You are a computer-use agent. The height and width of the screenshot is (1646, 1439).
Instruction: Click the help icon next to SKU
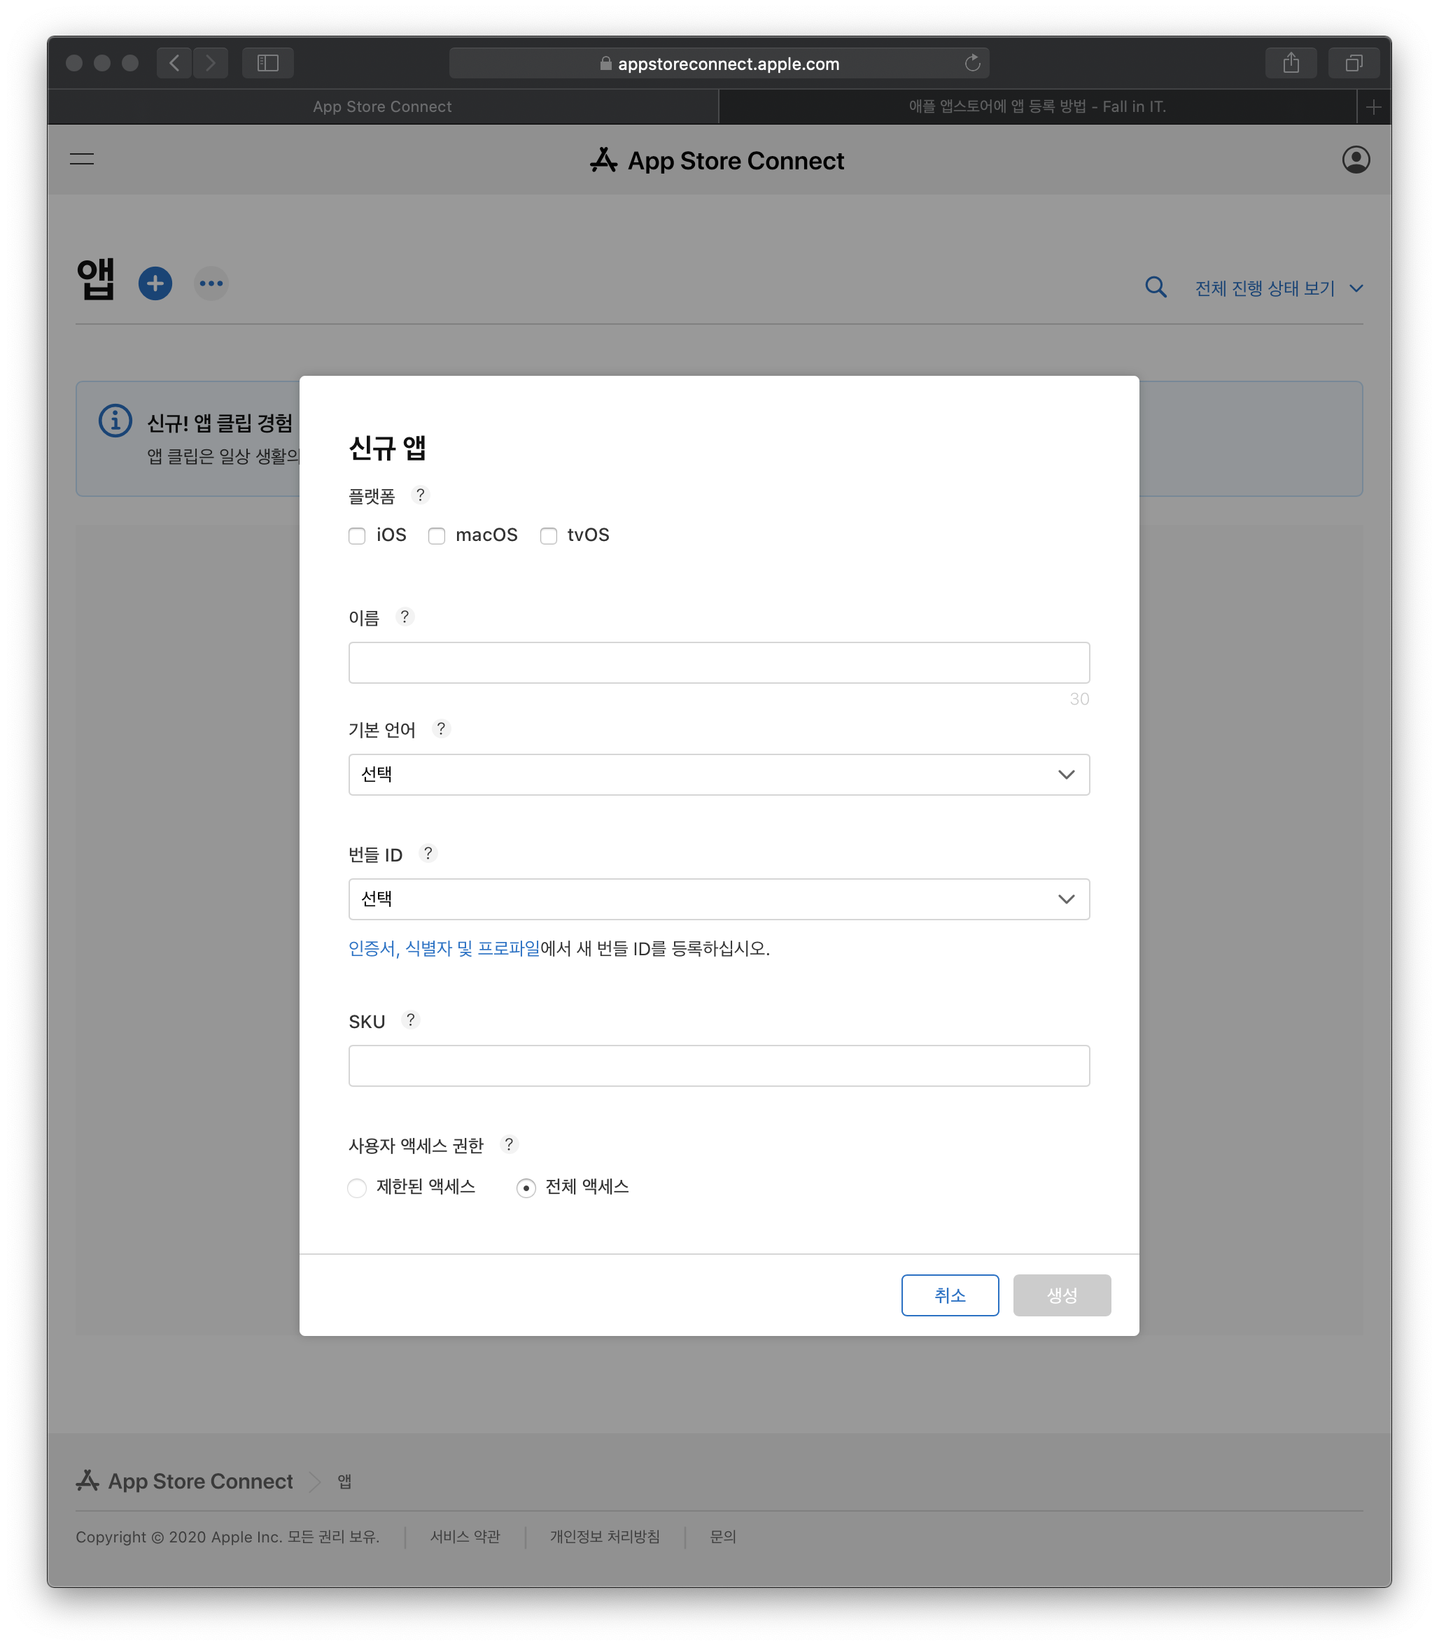tap(410, 1020)
